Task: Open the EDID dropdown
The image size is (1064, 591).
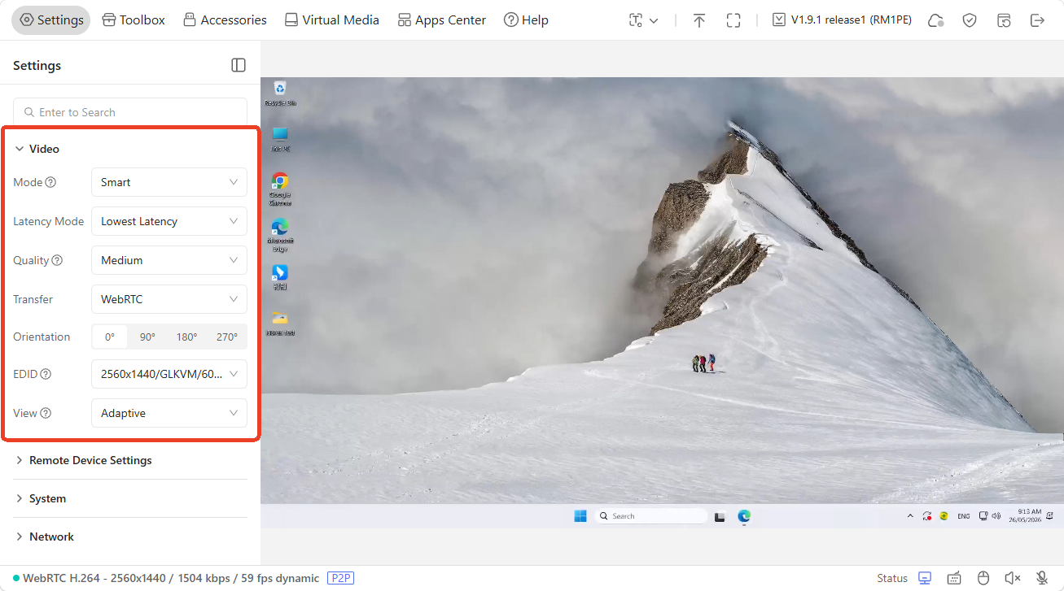Action: pos(169,374)
